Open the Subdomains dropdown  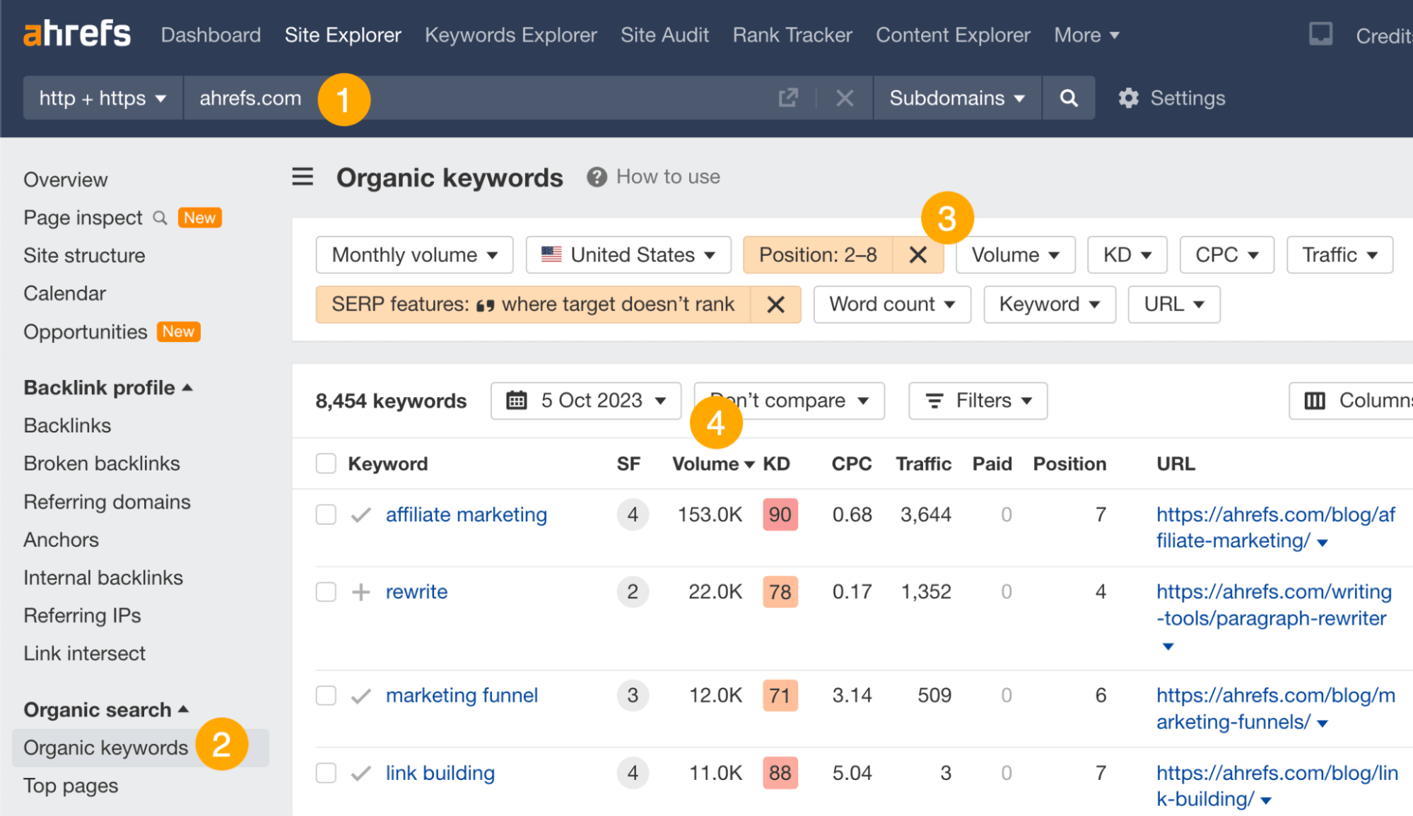[956, 98]
